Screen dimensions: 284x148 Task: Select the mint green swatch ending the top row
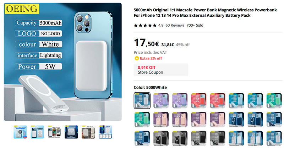(274, 101)
